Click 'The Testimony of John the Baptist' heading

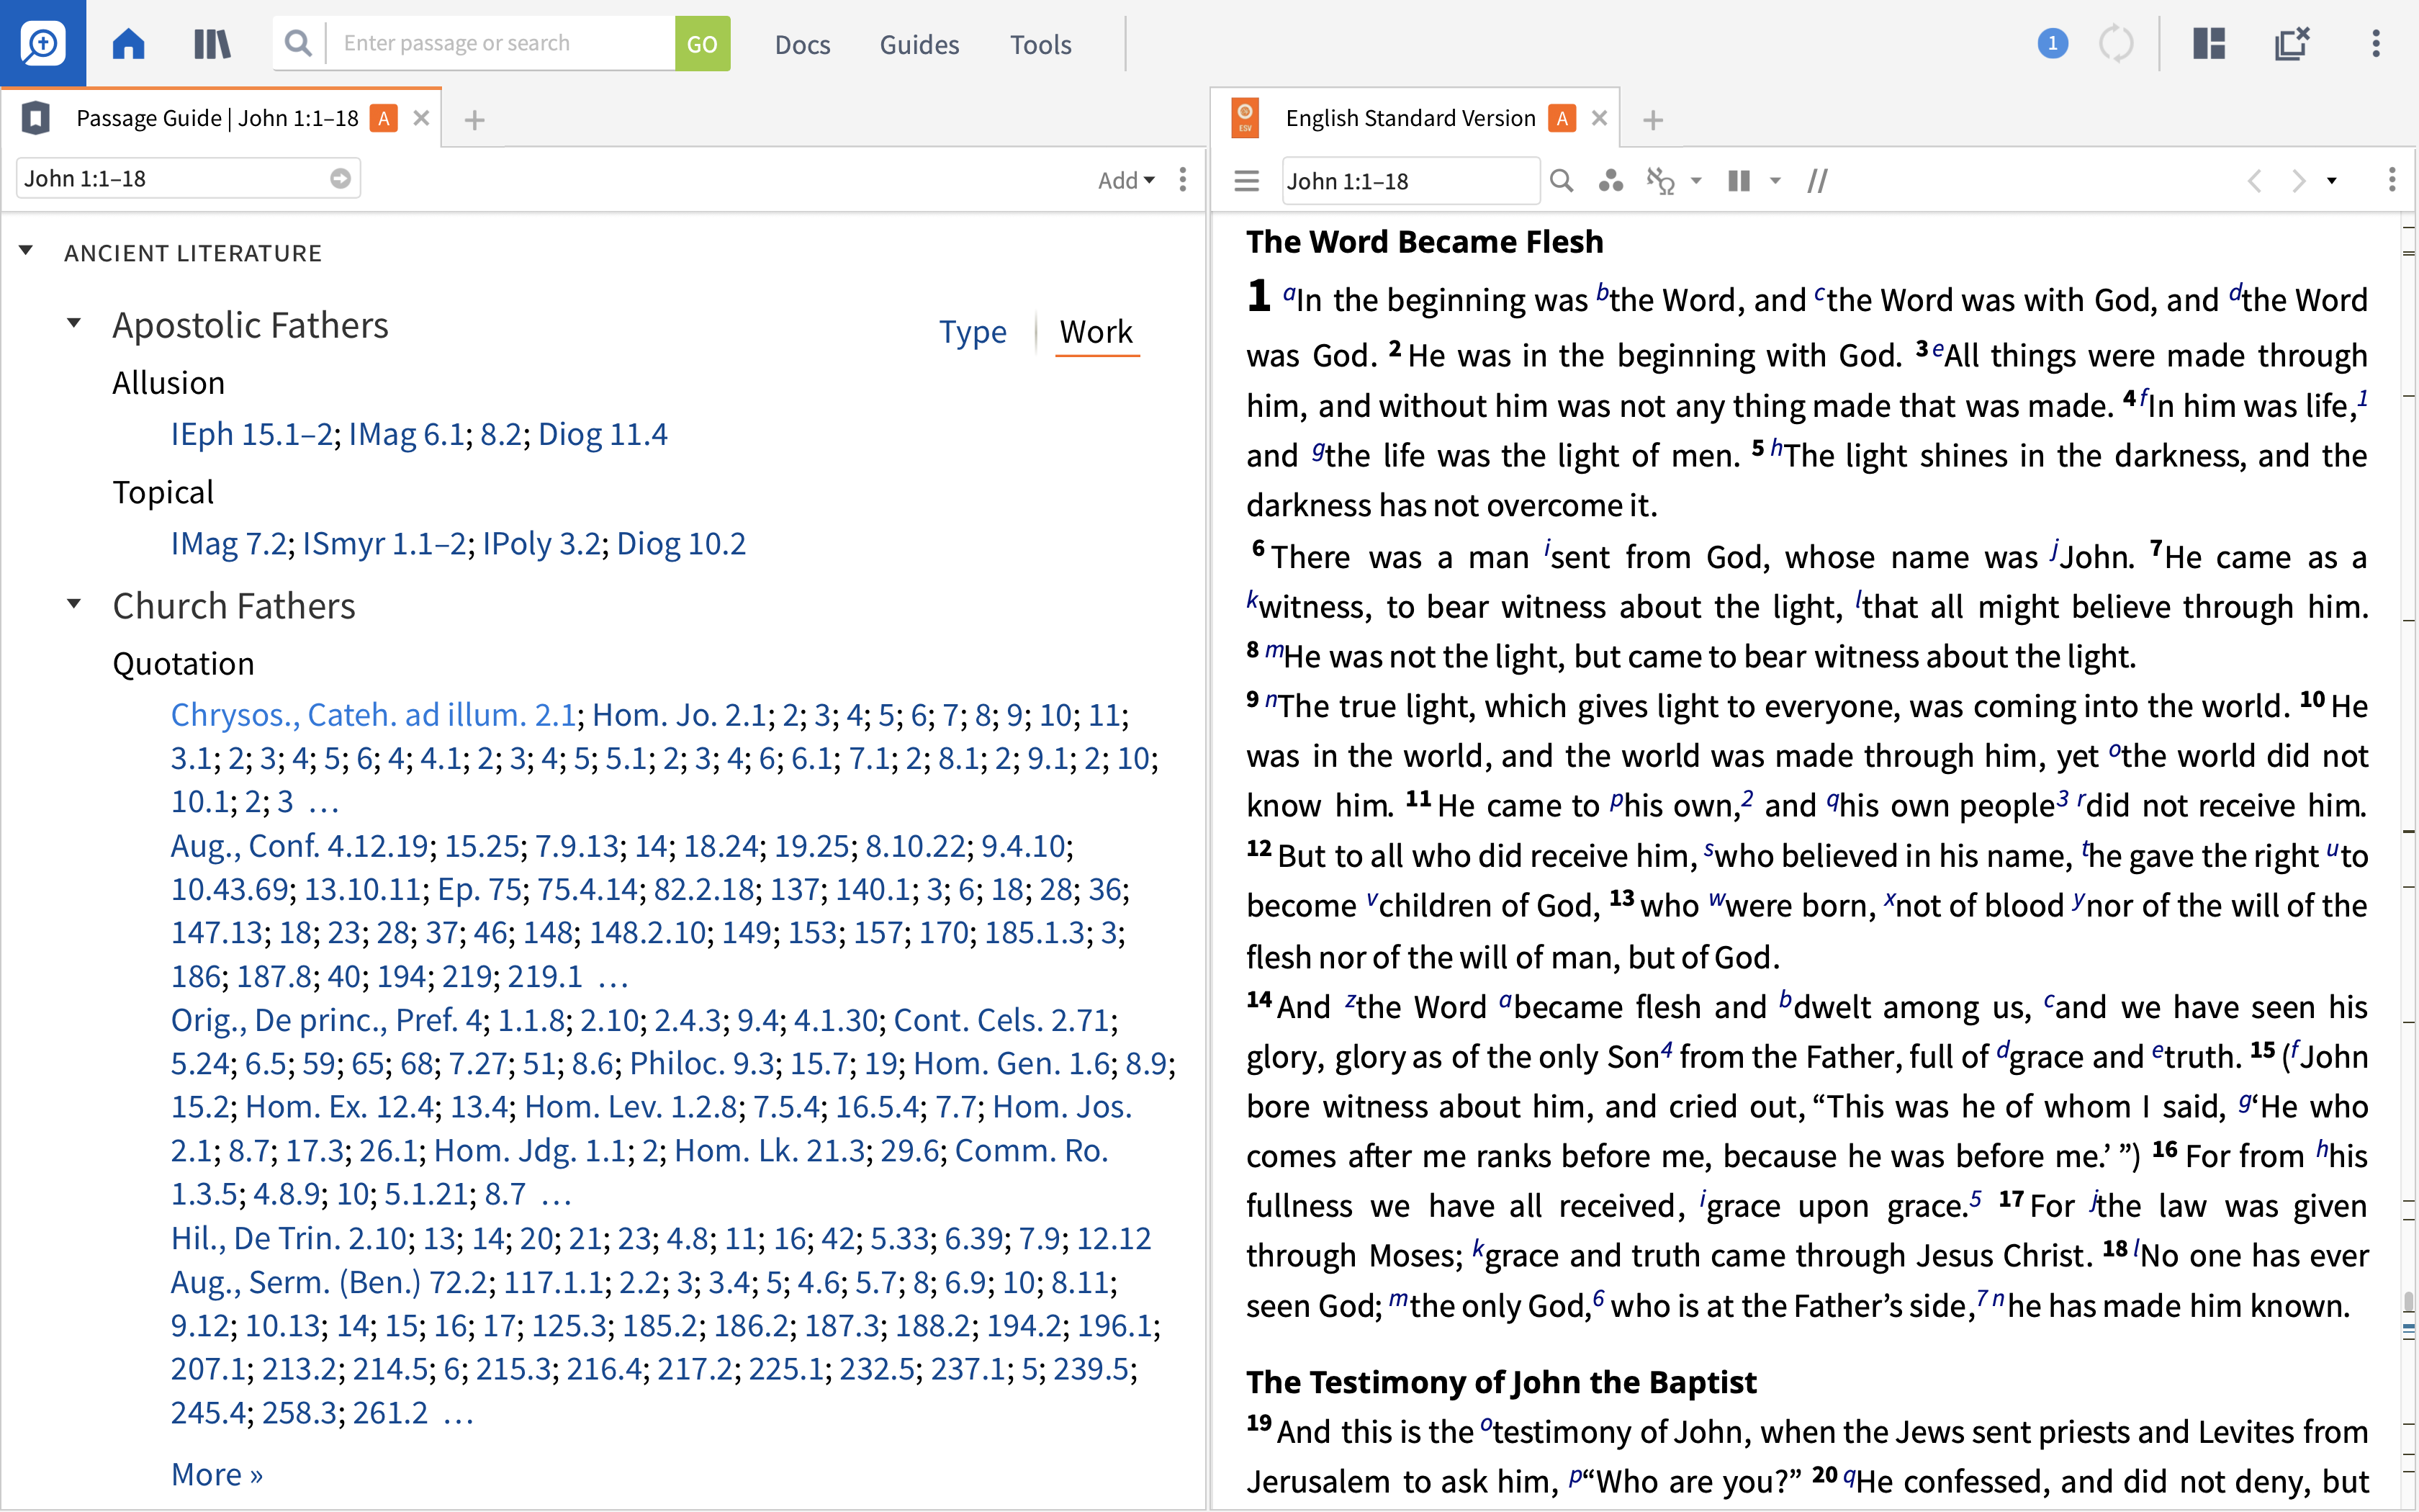pos(1500,1382)
